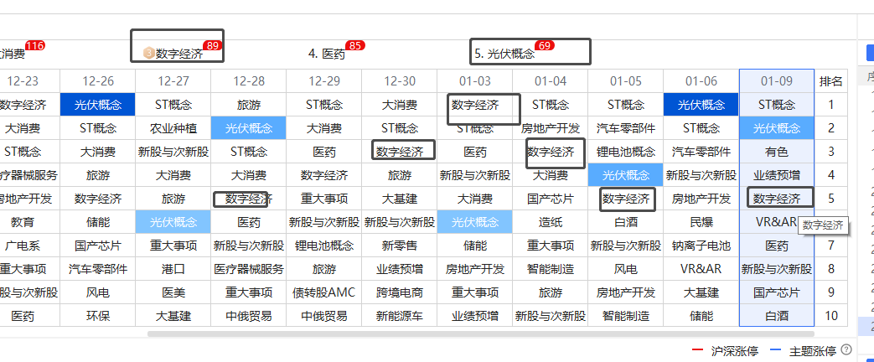Image resolution: width=874 pixels, height=362 pixels.
Task: Select the 12-30 date column header
Action: 400,81
